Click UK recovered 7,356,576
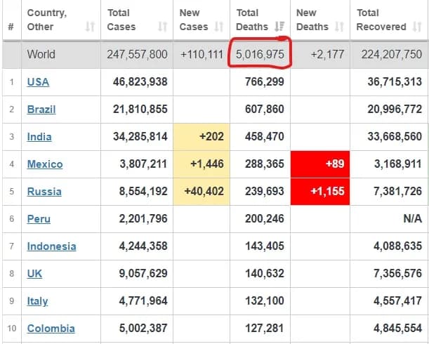 click(x=398, y=273)
